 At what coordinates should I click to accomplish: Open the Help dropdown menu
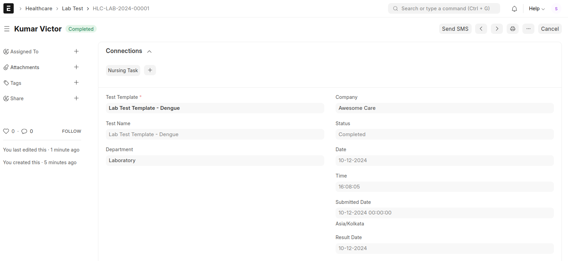(x=537, y=9)
